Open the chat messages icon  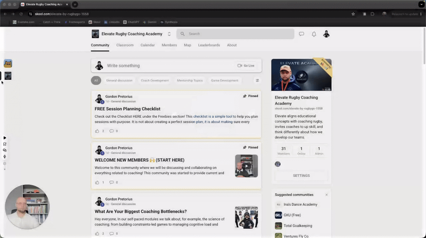coord(301,34)
